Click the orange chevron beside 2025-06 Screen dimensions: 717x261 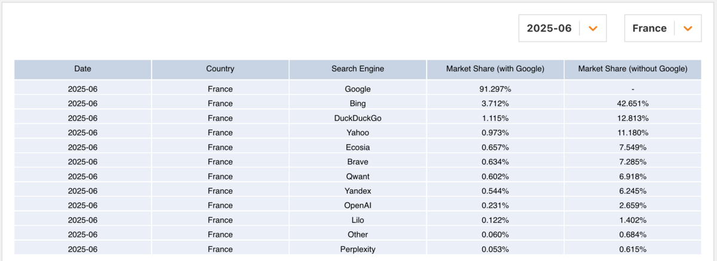(x=593, y=29)
